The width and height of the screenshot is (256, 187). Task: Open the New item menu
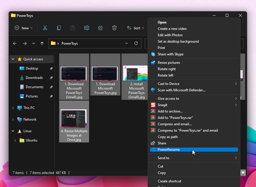(24, 28)
